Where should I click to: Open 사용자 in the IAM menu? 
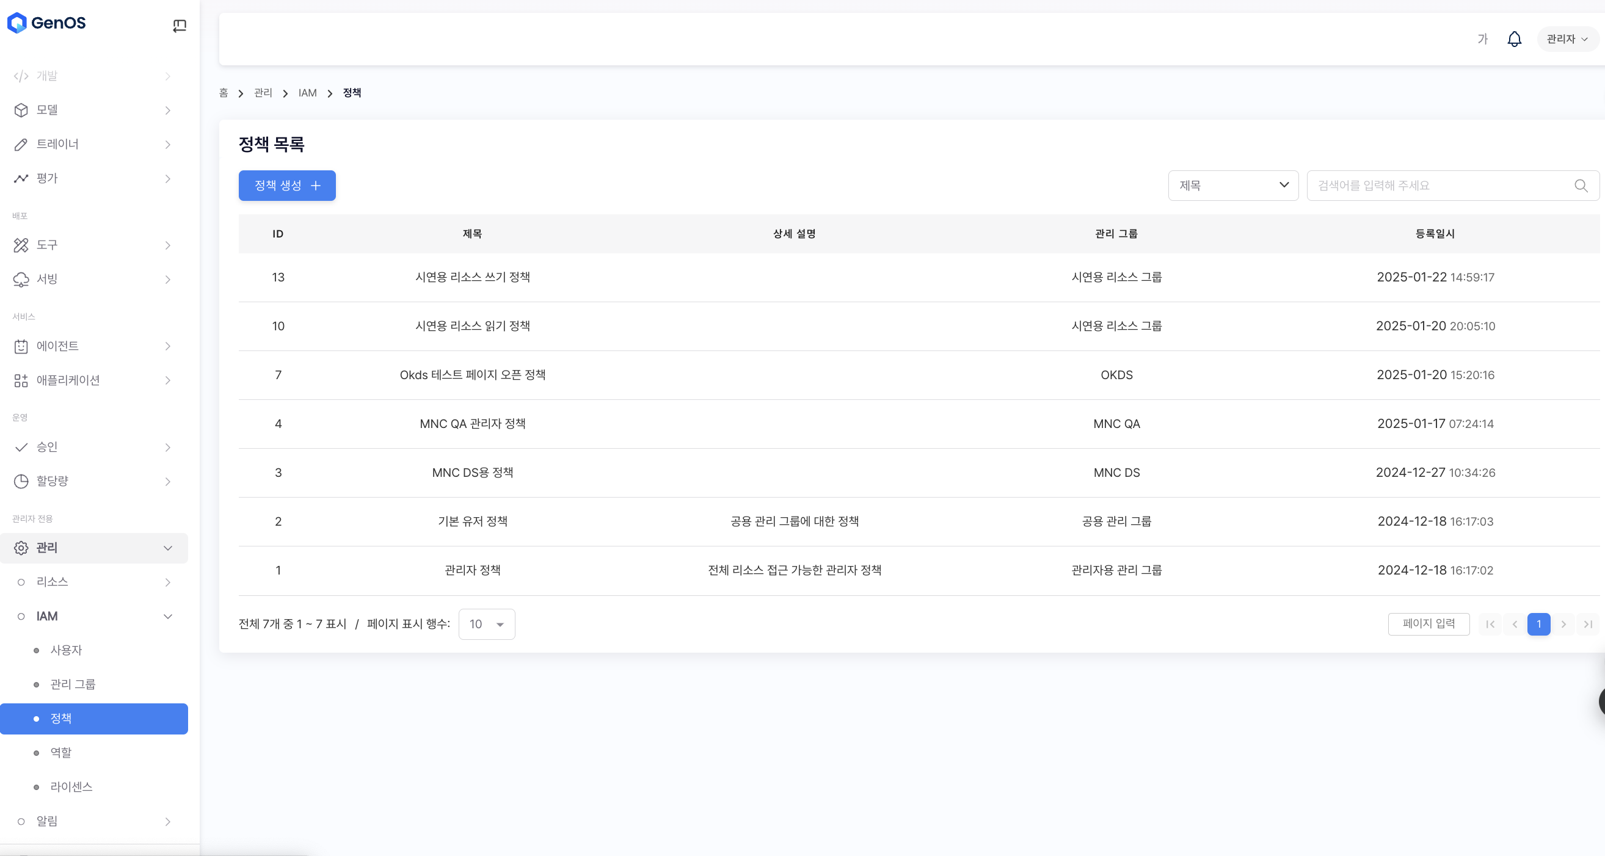(x=66, y=650)
